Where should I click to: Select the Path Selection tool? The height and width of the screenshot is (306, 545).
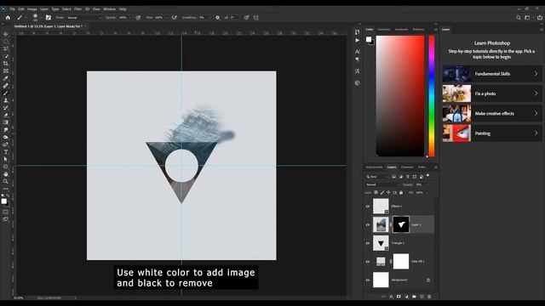[x=6, y=159]
